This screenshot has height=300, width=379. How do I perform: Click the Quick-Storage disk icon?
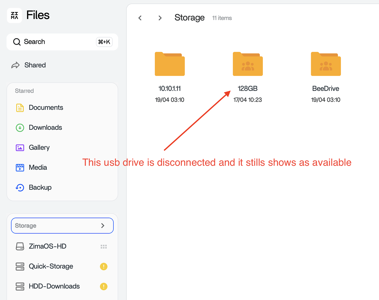coord(20,266)
